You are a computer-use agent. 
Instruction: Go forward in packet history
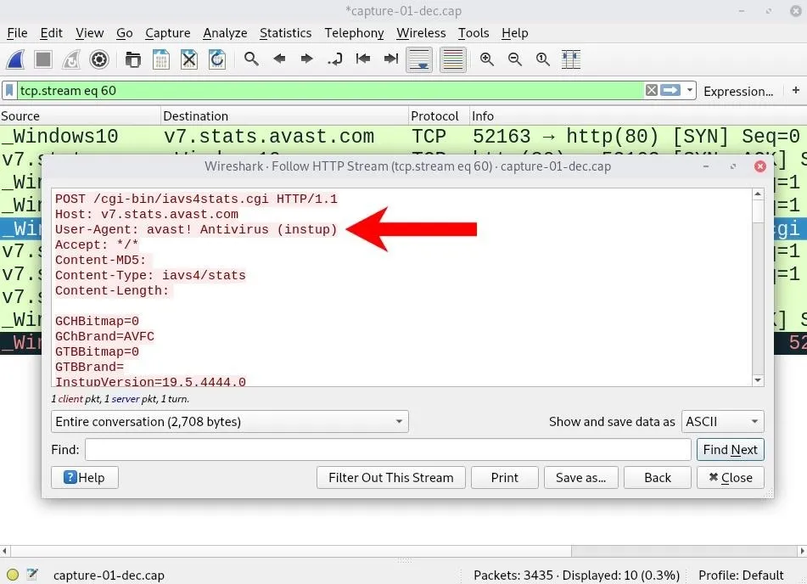306,59
